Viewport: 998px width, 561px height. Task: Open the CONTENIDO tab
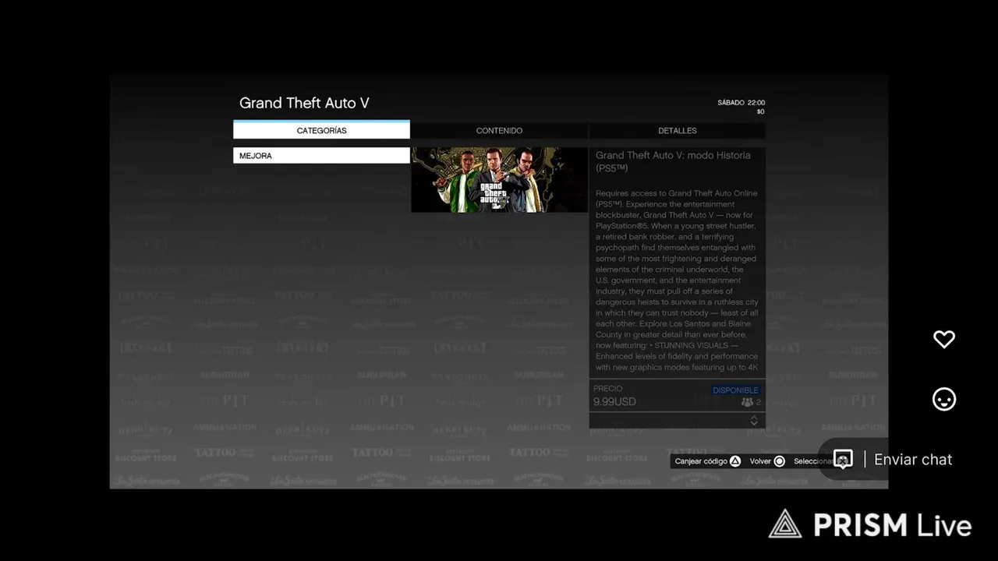tap(499, 131)
